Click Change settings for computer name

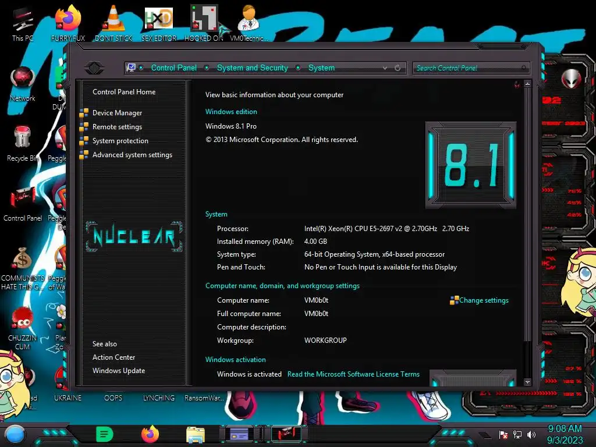coord(484,300)
